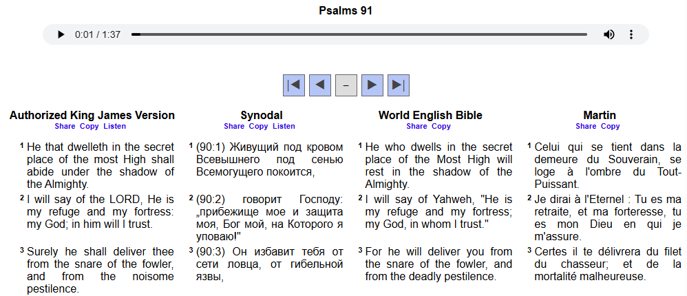Go to previous chapter arrow

[x=320, y=85]
